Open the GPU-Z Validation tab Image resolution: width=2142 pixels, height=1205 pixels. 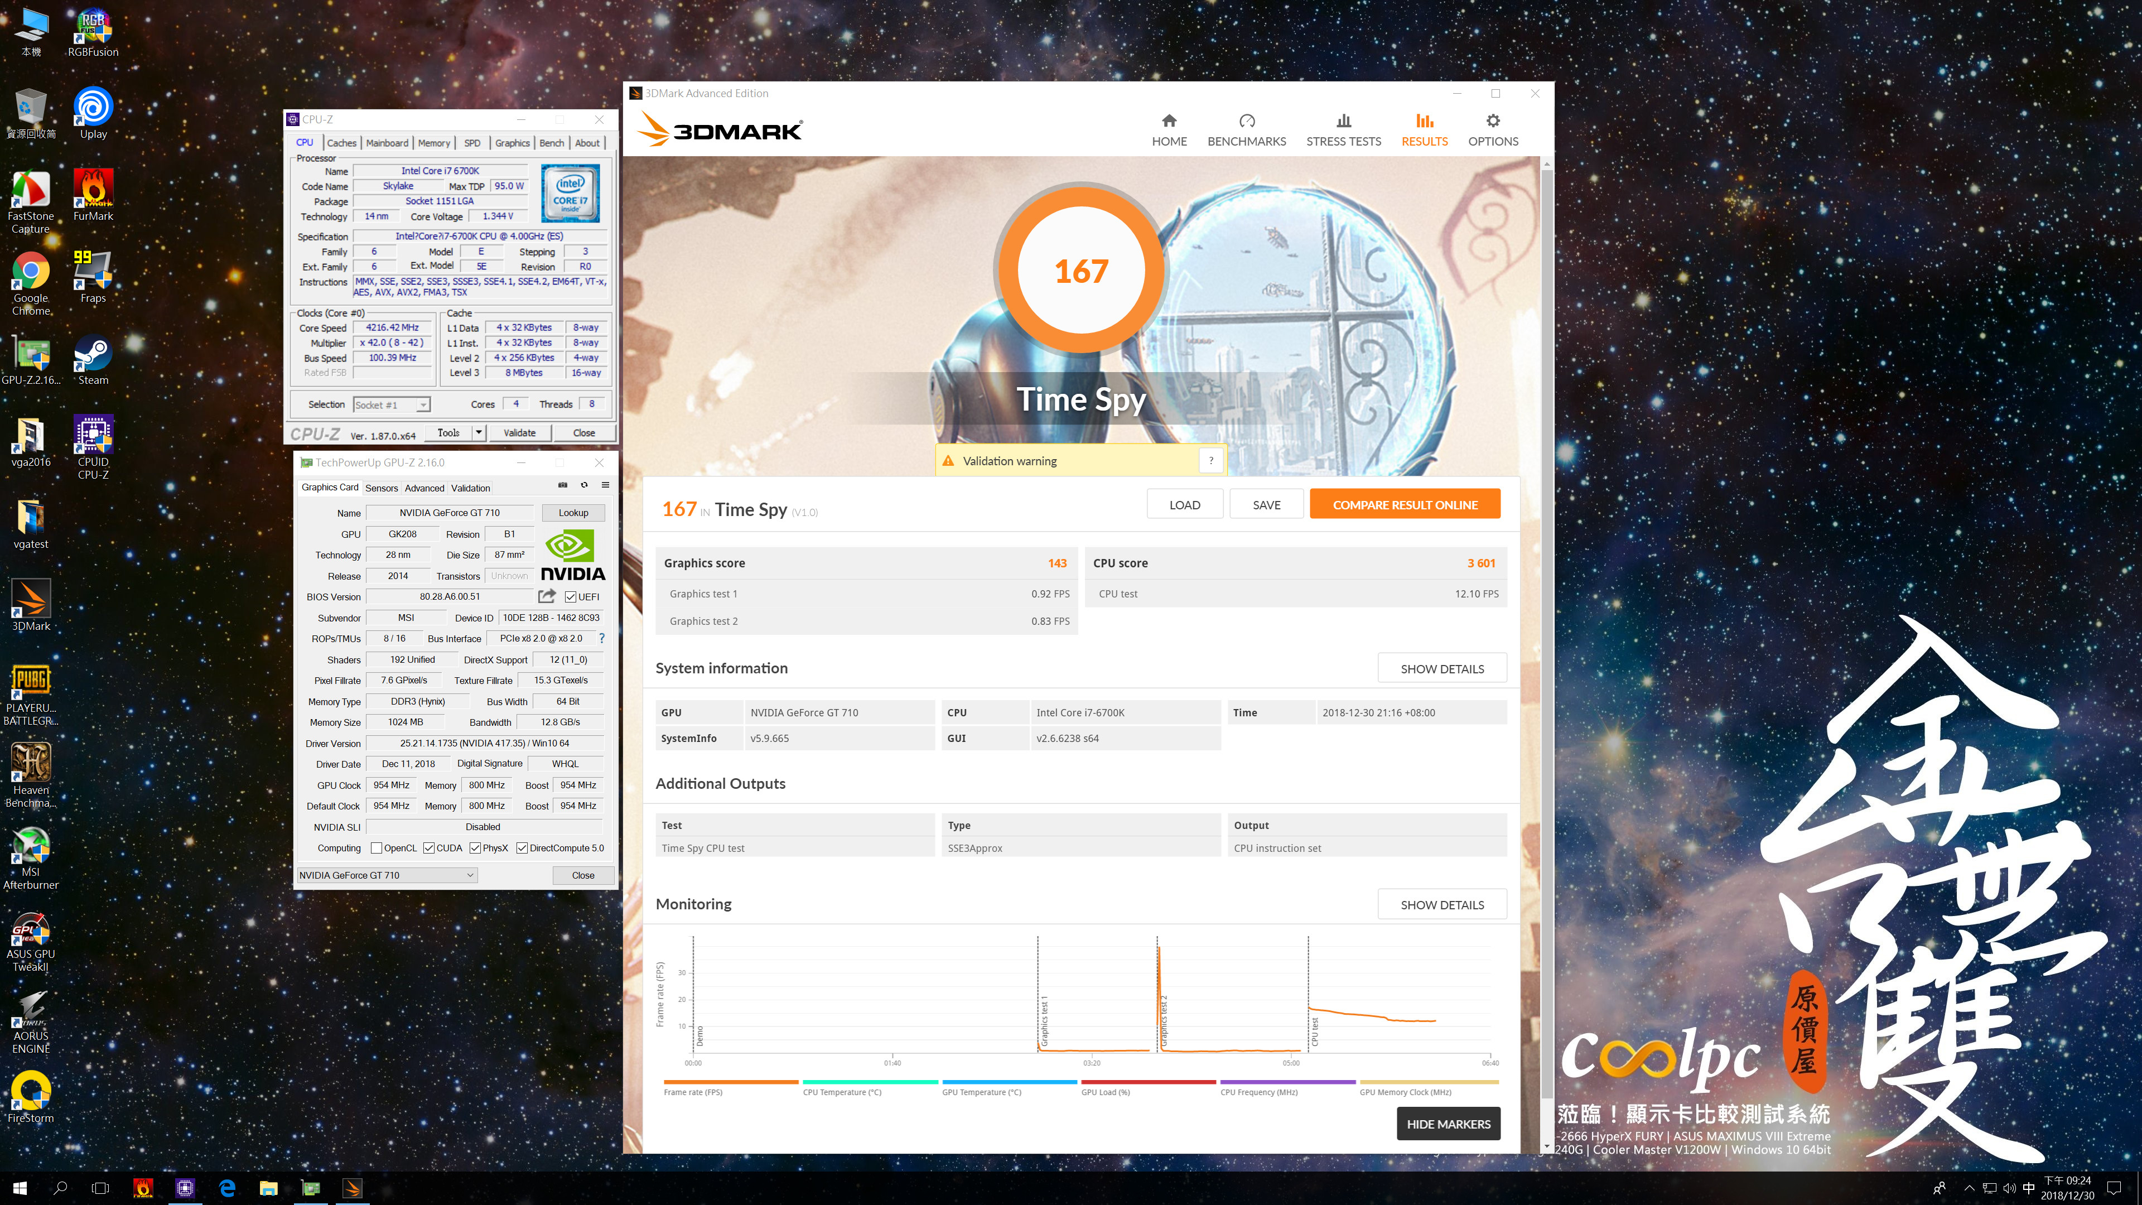click(471, 488)
